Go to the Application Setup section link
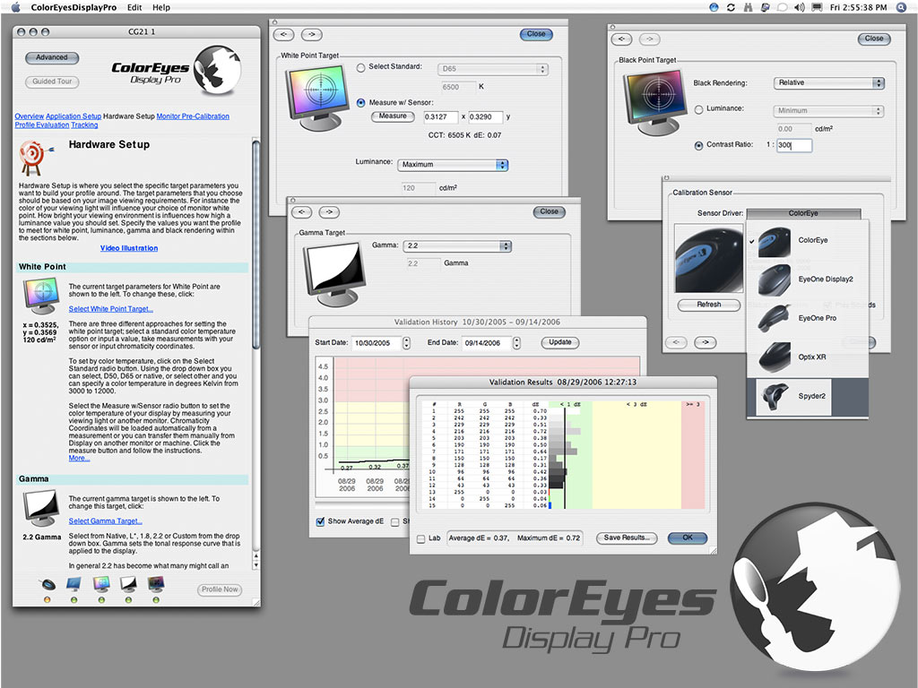 [x=74, y=116]
